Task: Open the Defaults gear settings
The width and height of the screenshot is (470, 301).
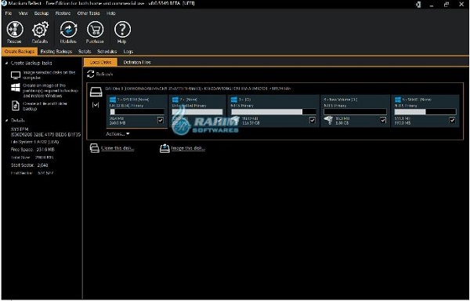Action: coord(40,33)
